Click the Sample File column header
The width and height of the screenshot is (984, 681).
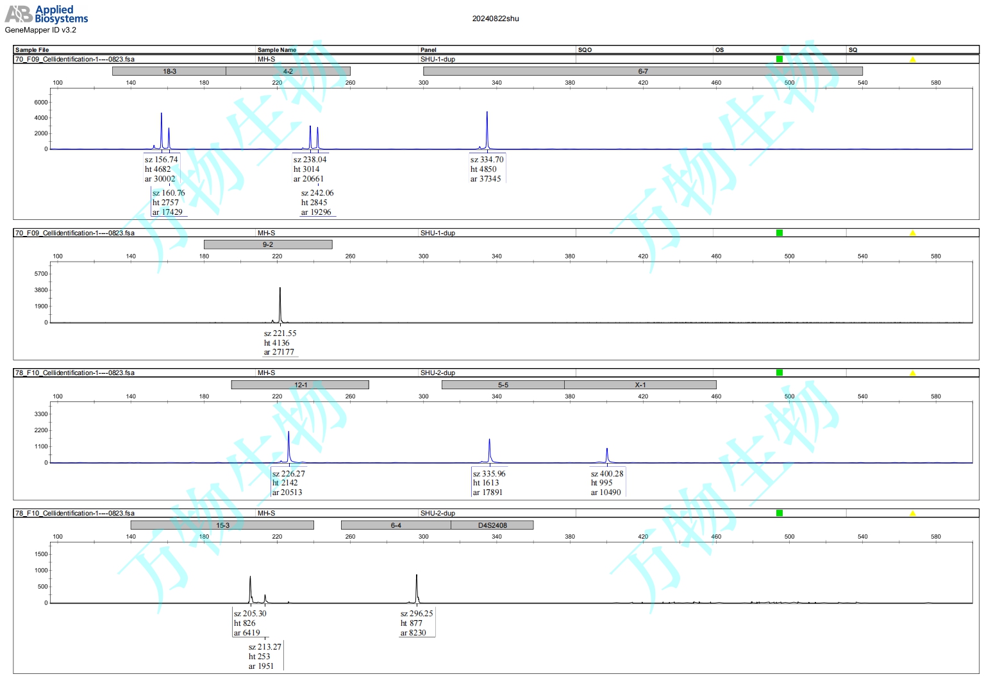coord(32,49)
